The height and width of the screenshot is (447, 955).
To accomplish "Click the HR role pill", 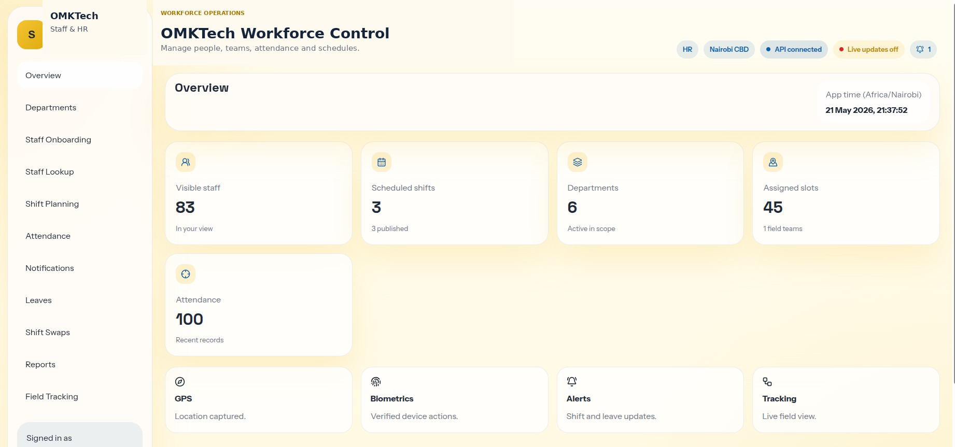I will [687, 49].
